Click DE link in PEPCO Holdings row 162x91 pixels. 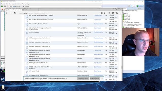[27, 69]
